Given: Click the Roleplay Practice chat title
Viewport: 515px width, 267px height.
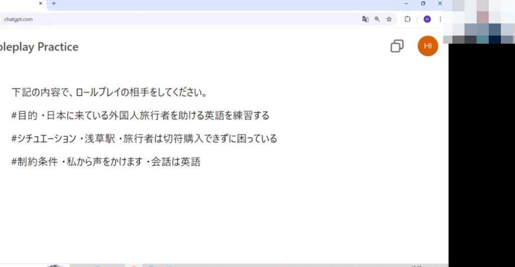Looking at the screenshot, I should click(x=39, y=47).
